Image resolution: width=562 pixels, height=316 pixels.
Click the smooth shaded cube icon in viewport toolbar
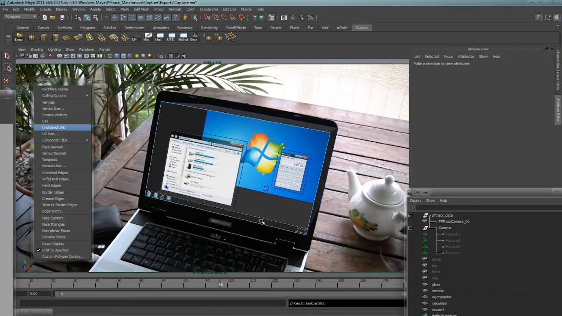(117, 56)
